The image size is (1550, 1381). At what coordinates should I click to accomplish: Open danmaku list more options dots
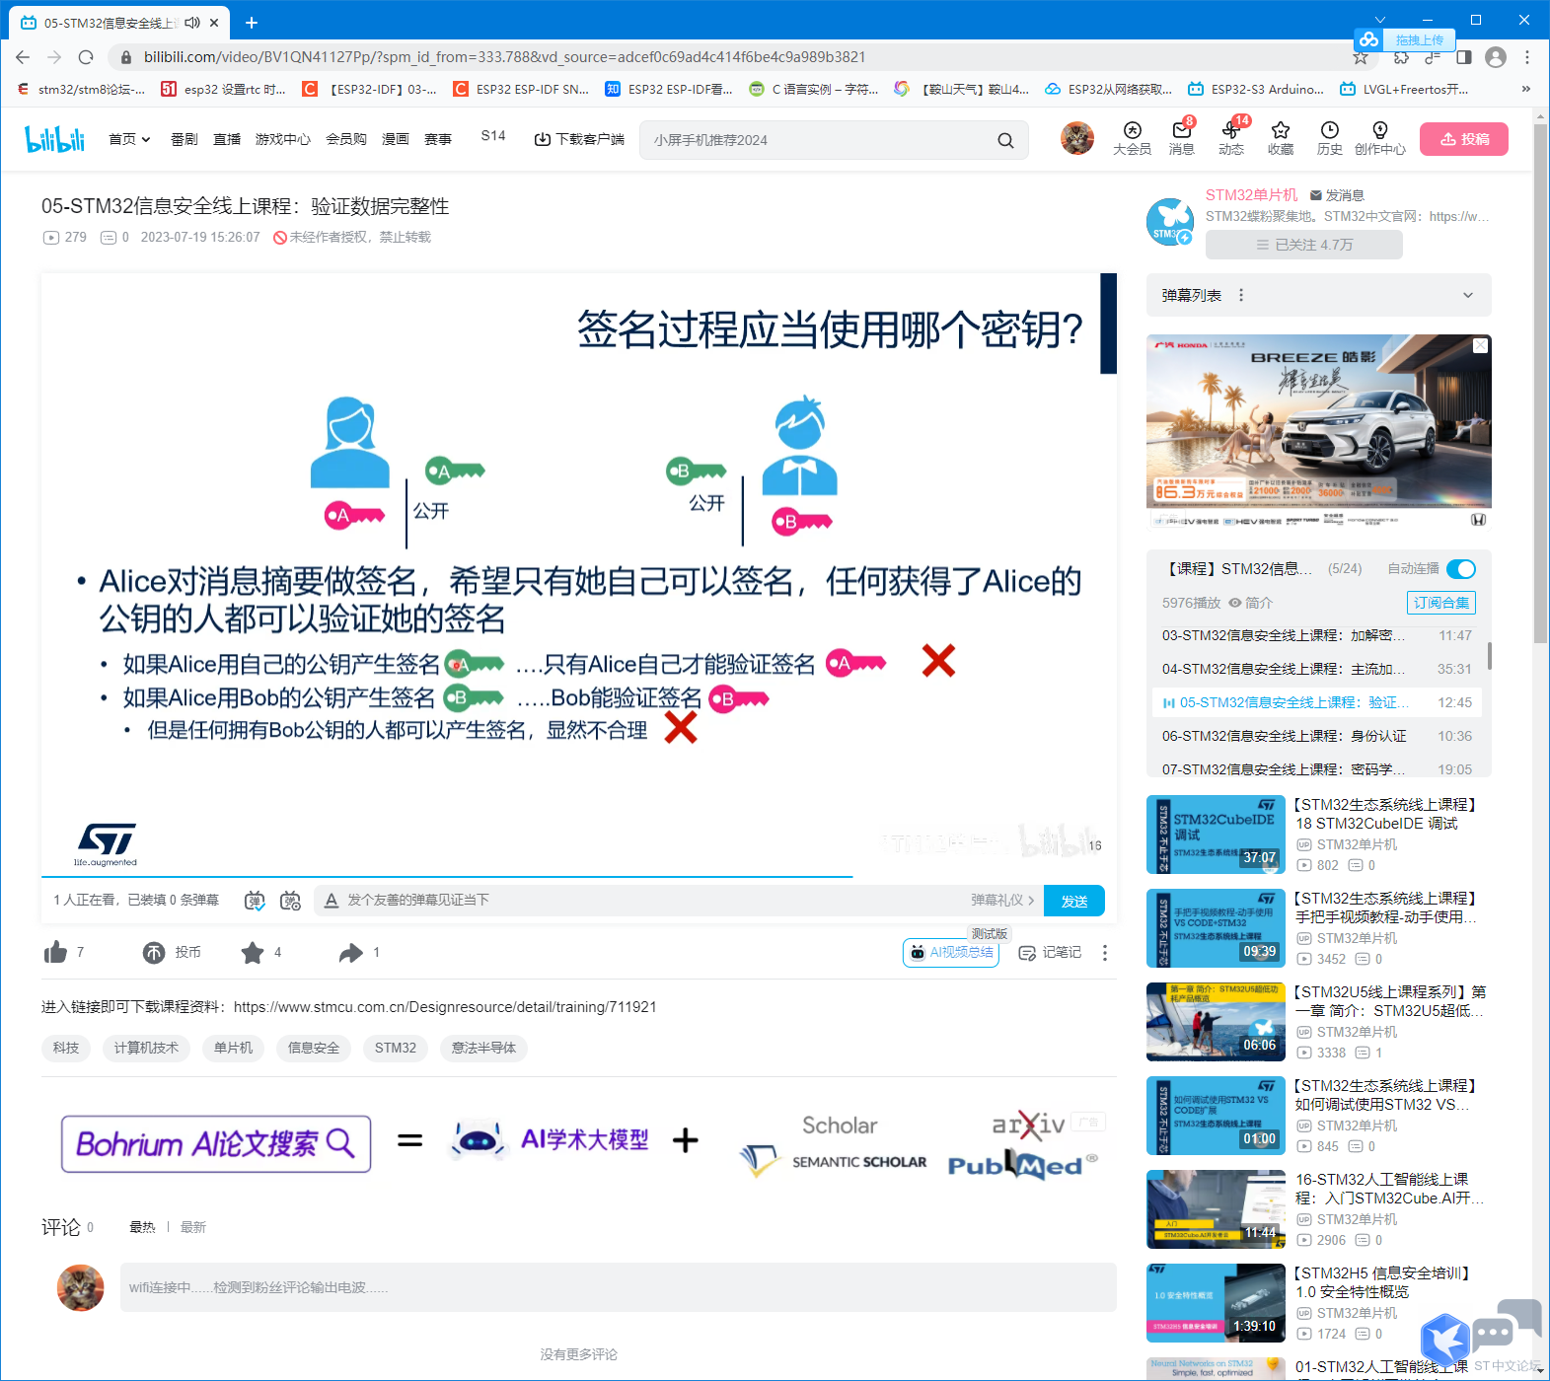[x=1241, y=295]
